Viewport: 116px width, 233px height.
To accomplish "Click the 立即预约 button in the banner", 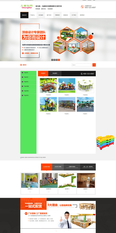I will tap(30, 53).
